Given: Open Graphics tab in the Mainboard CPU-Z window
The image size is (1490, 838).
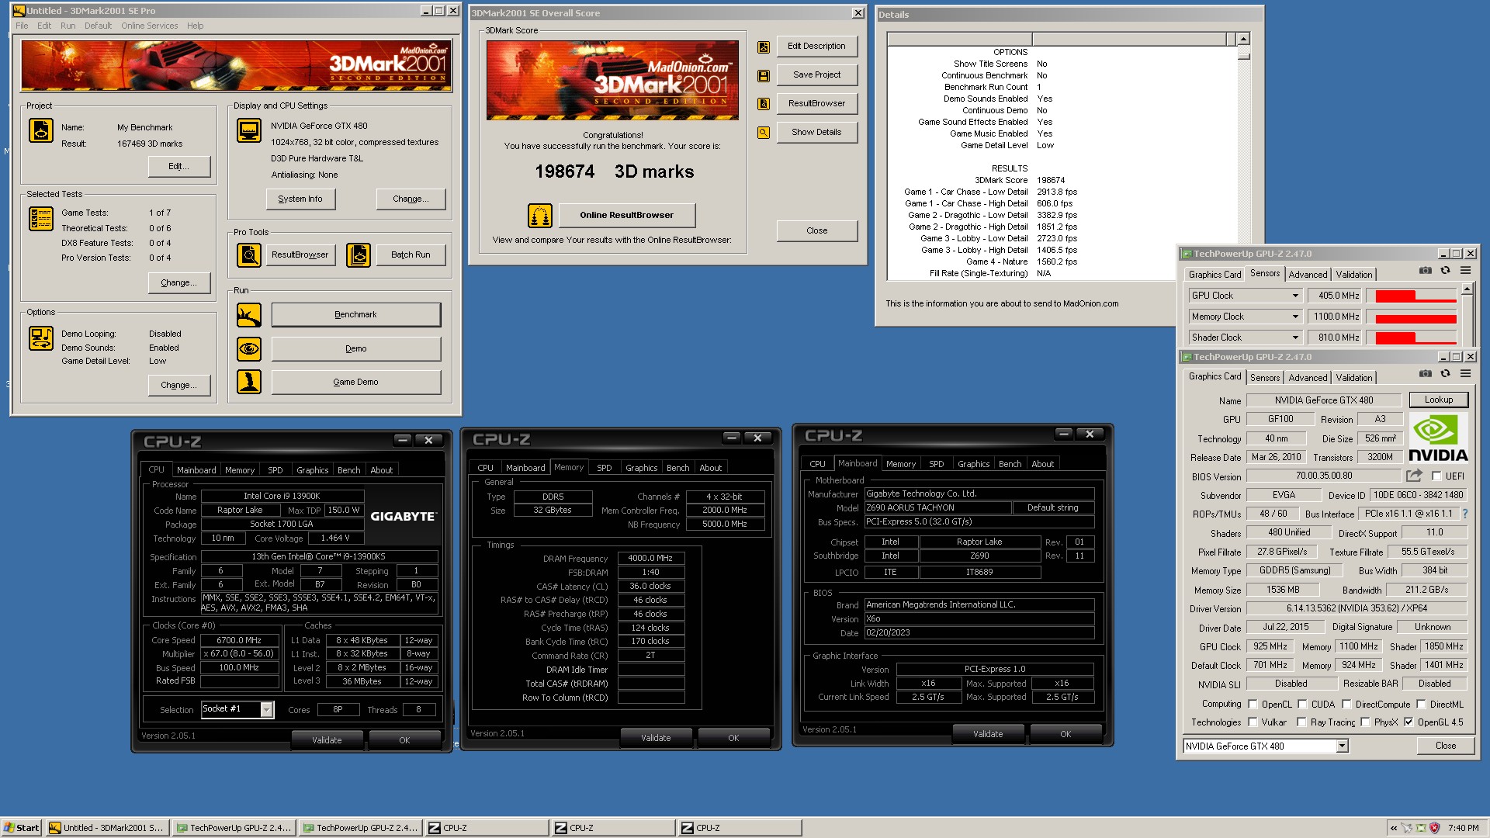Looking at the screenshot, I should (x=973, y=464).
